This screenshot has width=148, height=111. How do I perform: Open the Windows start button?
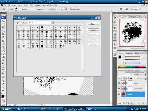(x=6, y=109)
